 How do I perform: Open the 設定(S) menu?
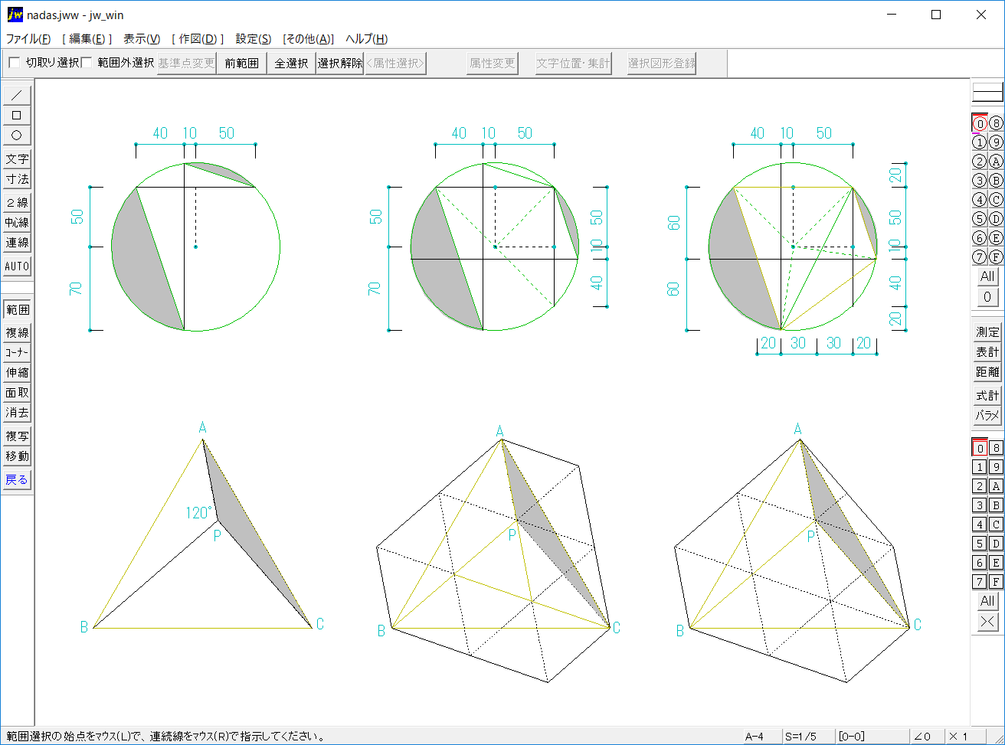point(254,39)
